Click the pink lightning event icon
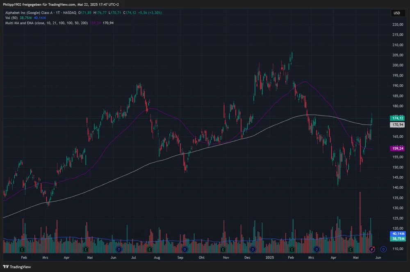This screenshot has width=410, height=272. point(372,249)
